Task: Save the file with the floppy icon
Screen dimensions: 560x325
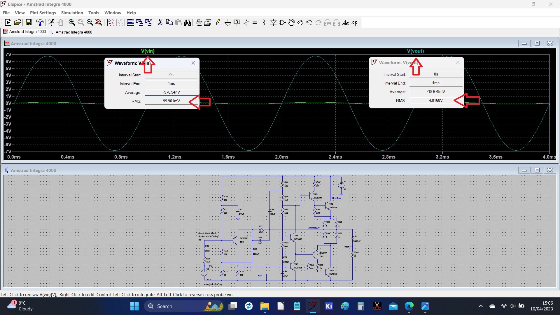Action: point(29,22)
